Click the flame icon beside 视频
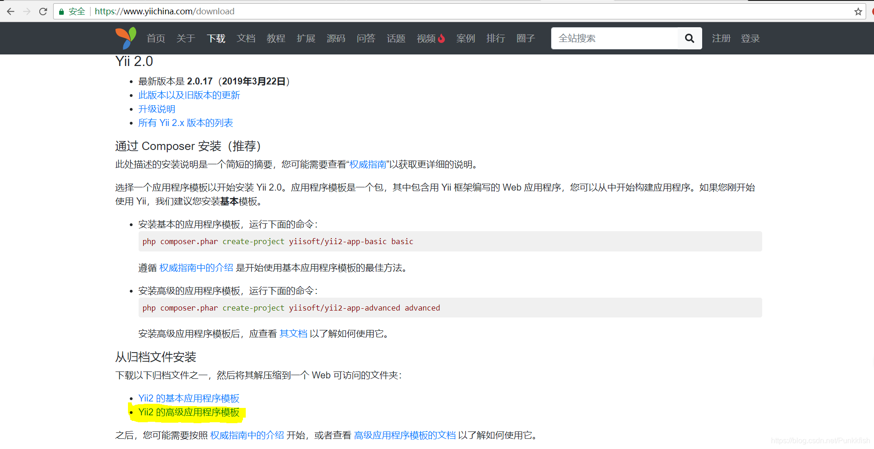The width and height of the screenshot is (874, 449). pyautogui.click(x=442, y=38)
